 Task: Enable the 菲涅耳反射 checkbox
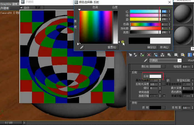click(x=192, y=80)
